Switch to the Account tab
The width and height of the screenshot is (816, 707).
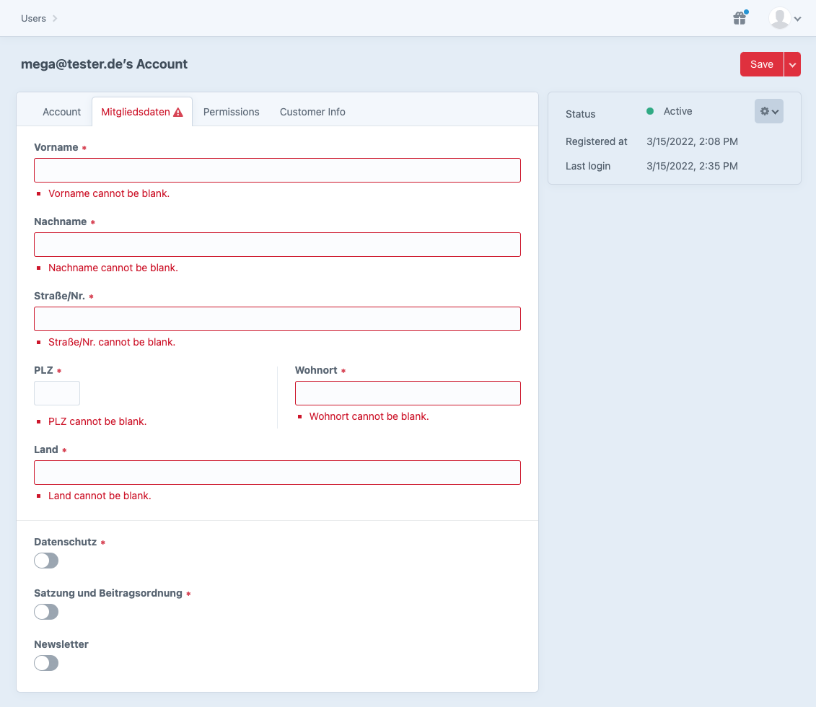tap(61, 111)
